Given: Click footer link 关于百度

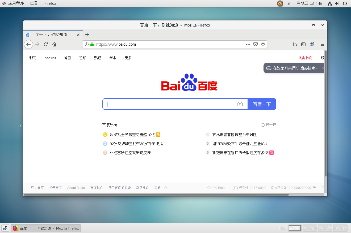Looking at the screenshot, I should click(x=55, y=188).
